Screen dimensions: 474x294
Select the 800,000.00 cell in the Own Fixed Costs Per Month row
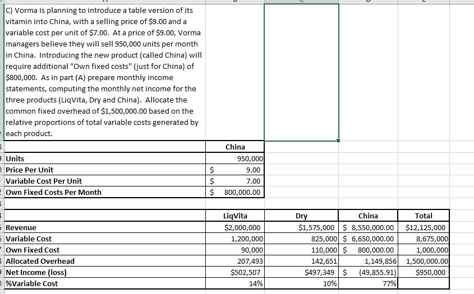235,192
